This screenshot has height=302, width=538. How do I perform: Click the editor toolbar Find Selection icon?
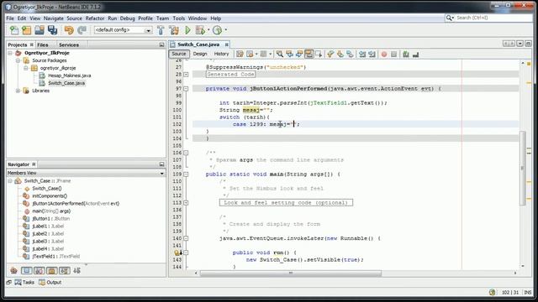pos(280,54)
